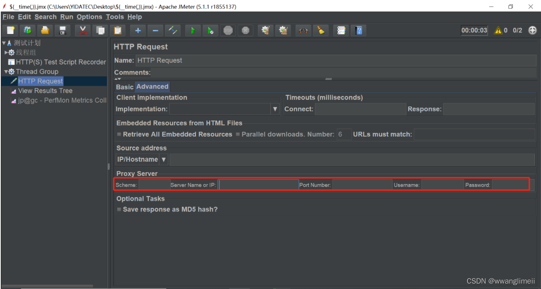Start the test with green play icon
Viewport: 541px width, 289px height.
[193, 30]
